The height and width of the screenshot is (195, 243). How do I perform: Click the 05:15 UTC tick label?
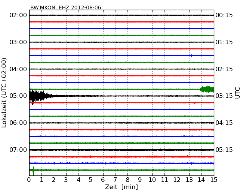pyautogui.click(x=224, y=150)
